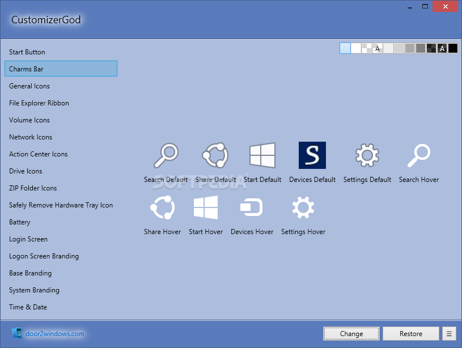Choose the light checkerboard background swatch
Image resolution: width=462 pixels, height=348 pixels.
click(x=367, y=48)
